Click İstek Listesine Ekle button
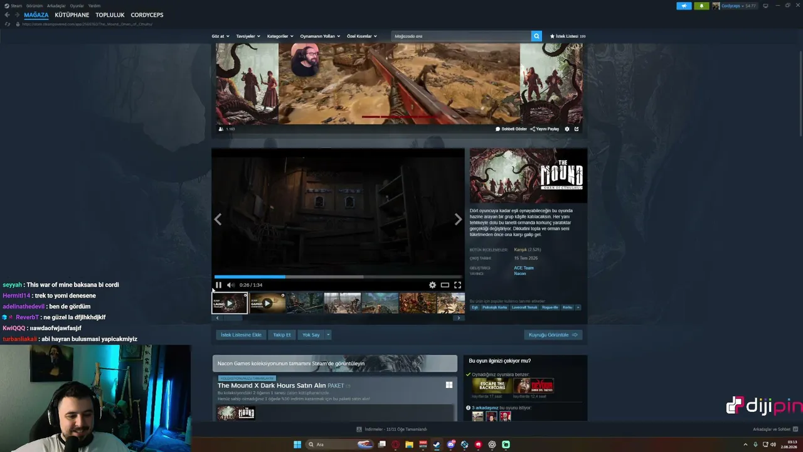Image resolution: width=803 pixels, height=452 pixels. coord(241,335)
